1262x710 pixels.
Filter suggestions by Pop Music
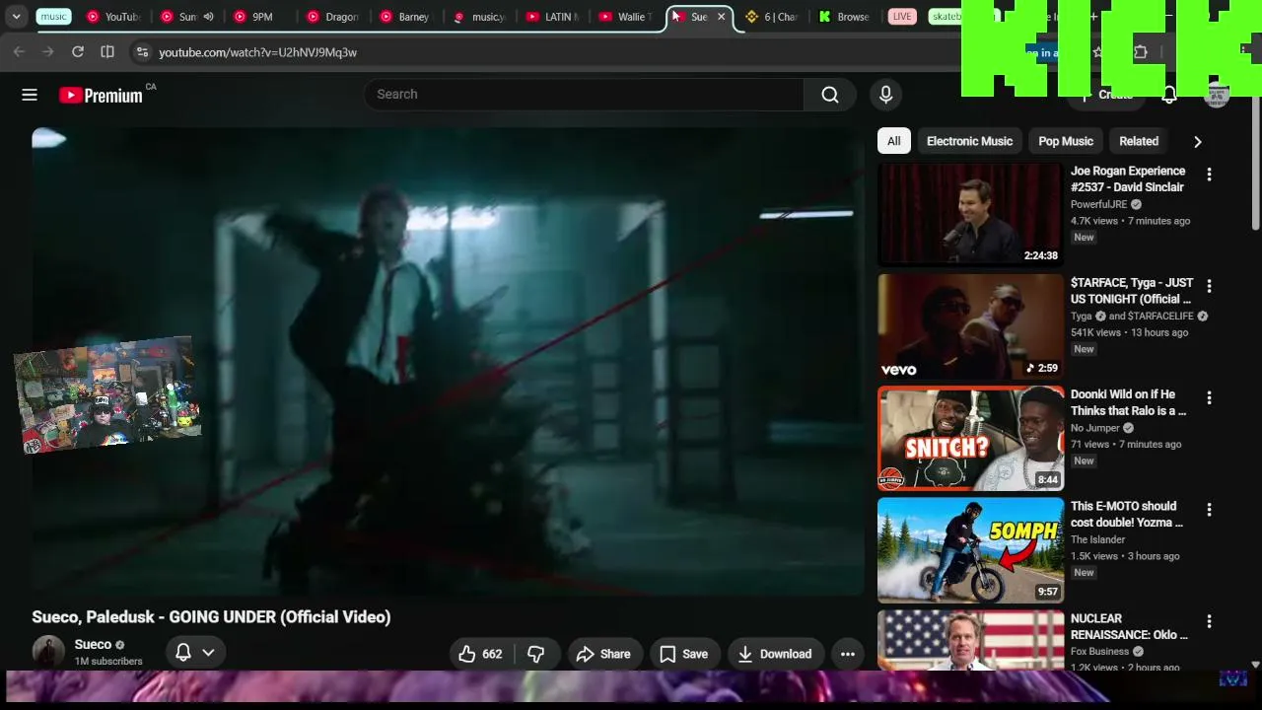[1066, 141]
